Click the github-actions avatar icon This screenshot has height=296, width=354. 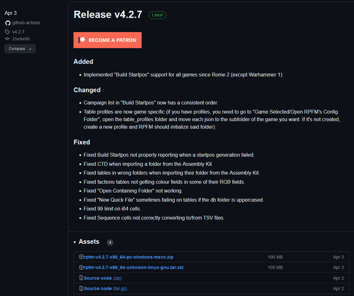click(8, 23)
